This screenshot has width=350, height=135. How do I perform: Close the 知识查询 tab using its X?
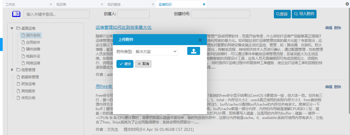pyautogui.click(x=153, y=4)
